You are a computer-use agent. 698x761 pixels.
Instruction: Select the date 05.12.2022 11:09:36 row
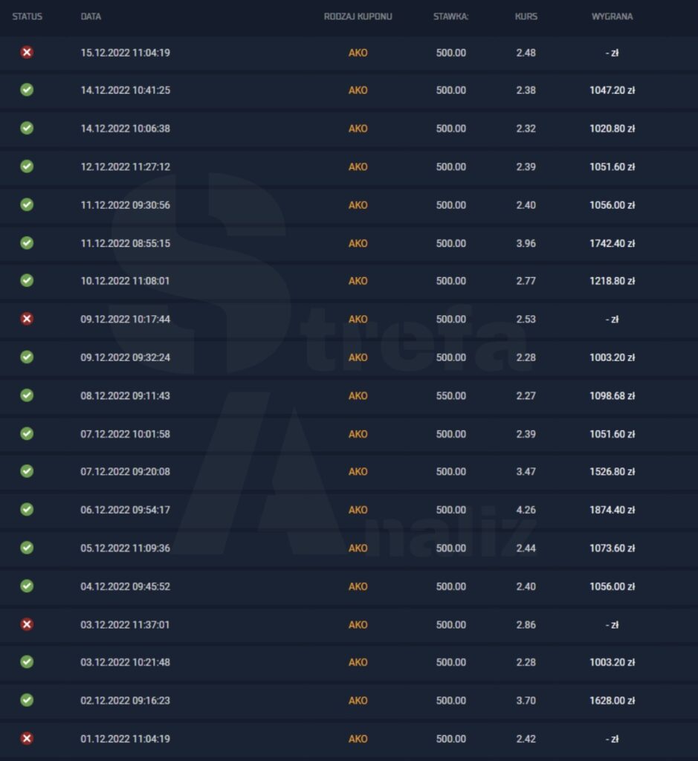[x=349, y=548]
